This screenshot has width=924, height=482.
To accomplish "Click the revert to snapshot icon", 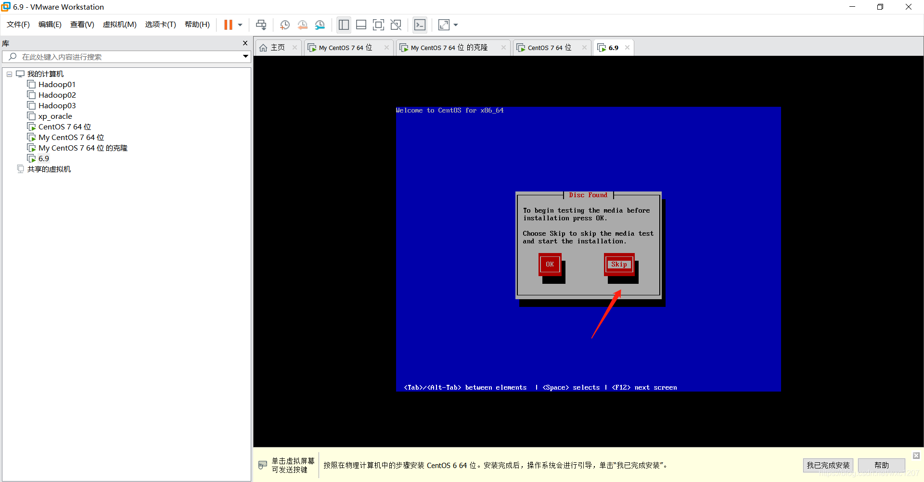I will [302, 25].
